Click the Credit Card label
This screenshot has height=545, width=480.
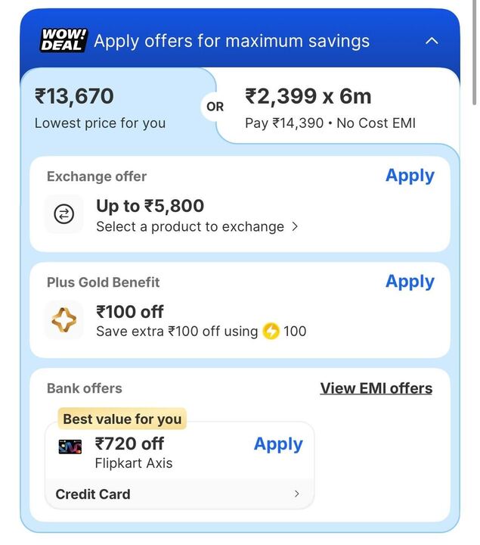(93, 494)
